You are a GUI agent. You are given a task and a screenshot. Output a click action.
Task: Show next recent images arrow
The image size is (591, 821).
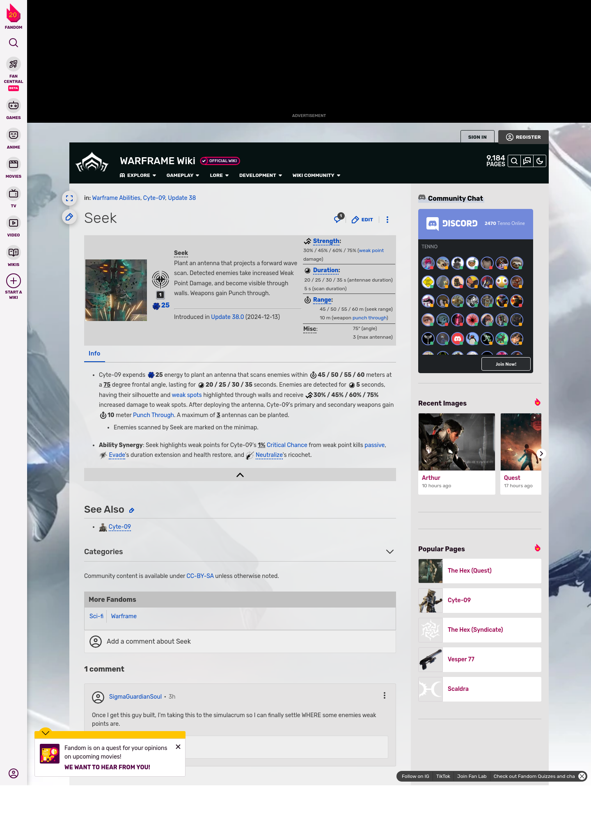541,454
